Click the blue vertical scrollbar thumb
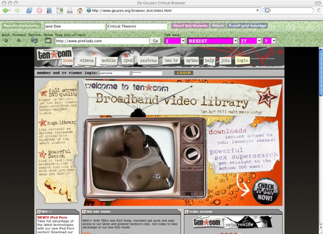This screenshot has width=323, height=234. [x=321, y=72]
